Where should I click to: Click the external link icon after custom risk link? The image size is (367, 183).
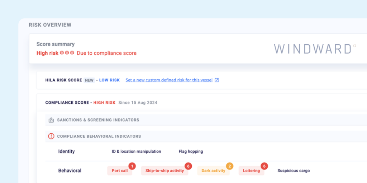tap(217, 80)
